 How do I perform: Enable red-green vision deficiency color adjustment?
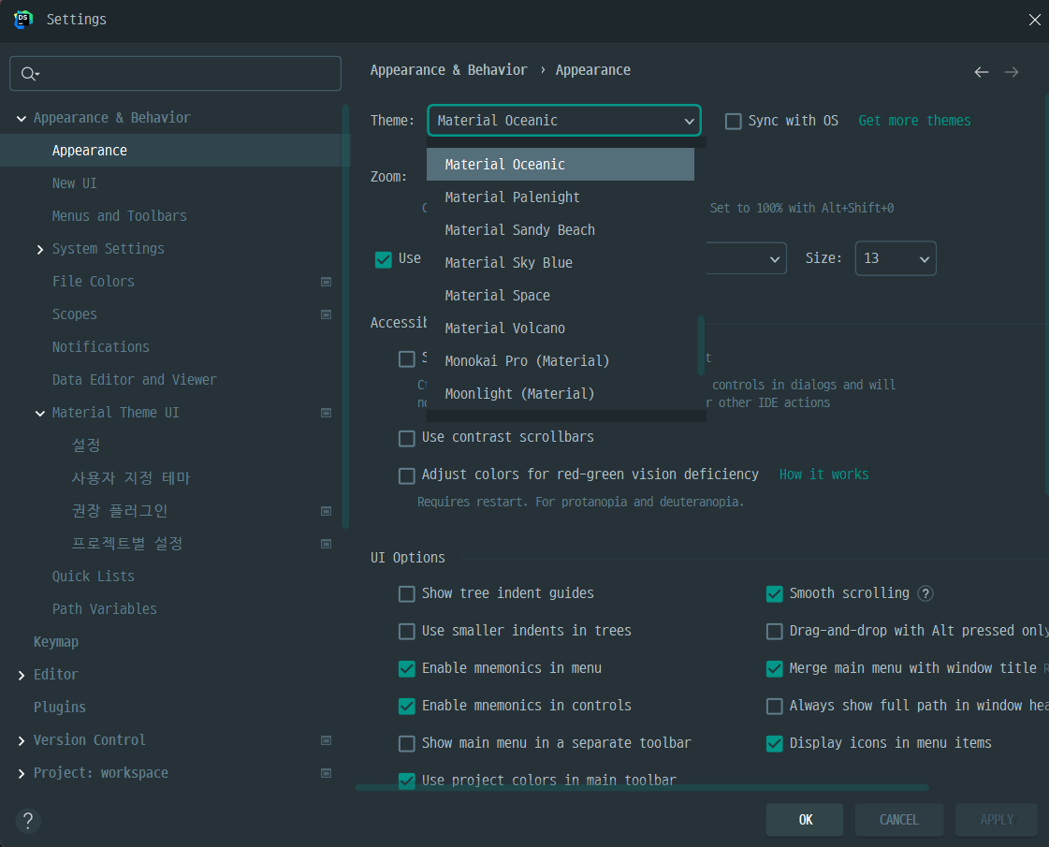click(407, 475)
